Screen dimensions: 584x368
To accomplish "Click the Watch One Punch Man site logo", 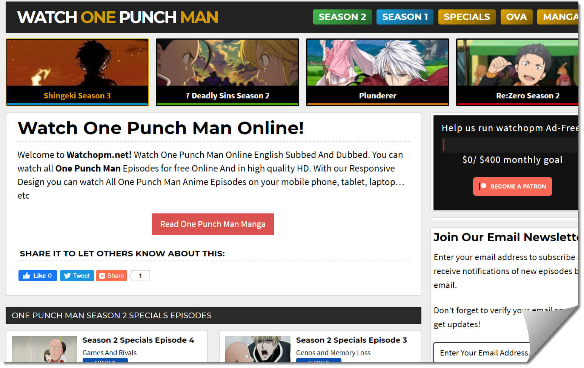I will [x=118, y=17].
